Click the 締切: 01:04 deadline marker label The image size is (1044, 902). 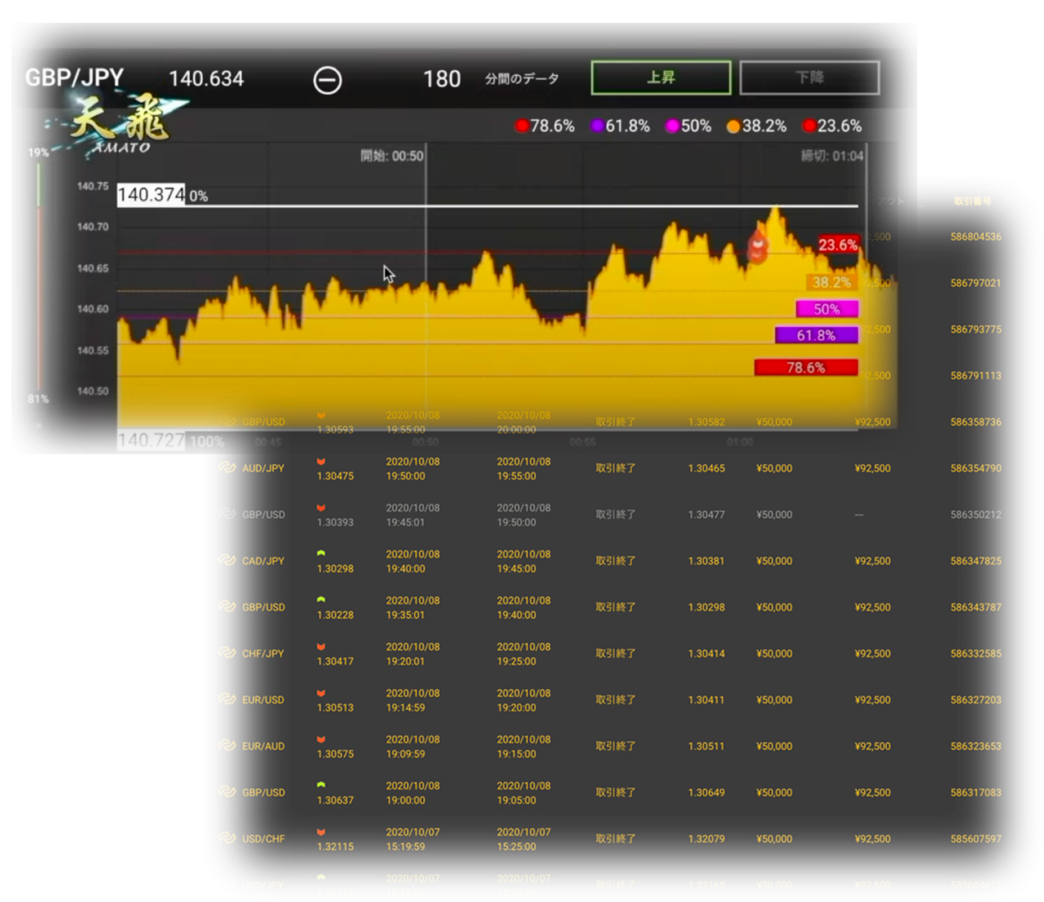coord(832,156)
